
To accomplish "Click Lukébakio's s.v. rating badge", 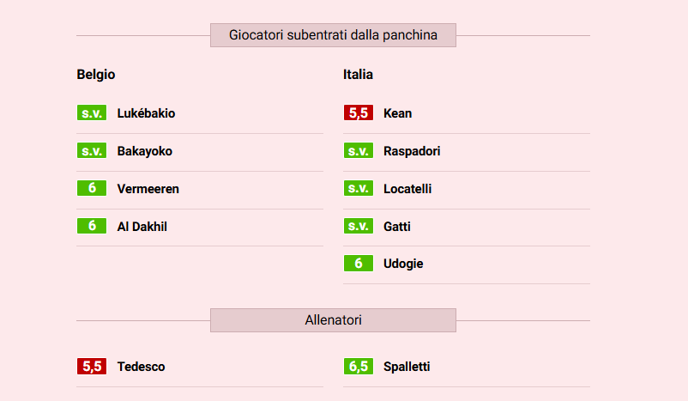I will pos(92,113).
